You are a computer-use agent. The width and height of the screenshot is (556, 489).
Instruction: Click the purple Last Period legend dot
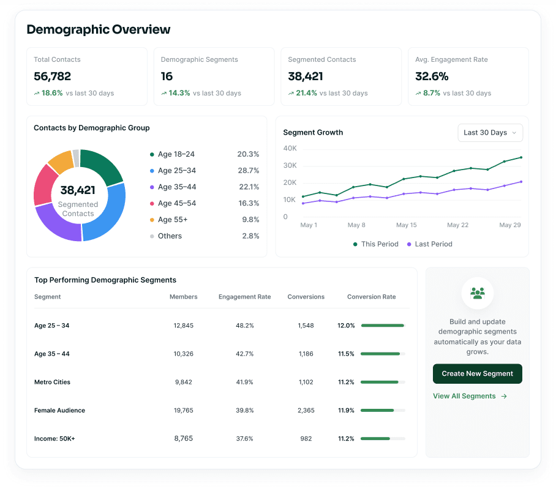[x=409, y=244]
